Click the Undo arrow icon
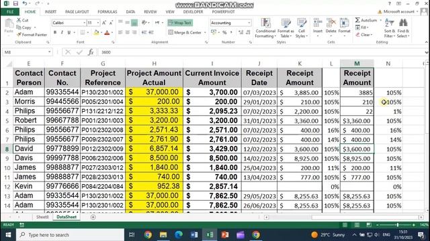Image resolution: width=430 pixels, height=241 pixels. 25,3
